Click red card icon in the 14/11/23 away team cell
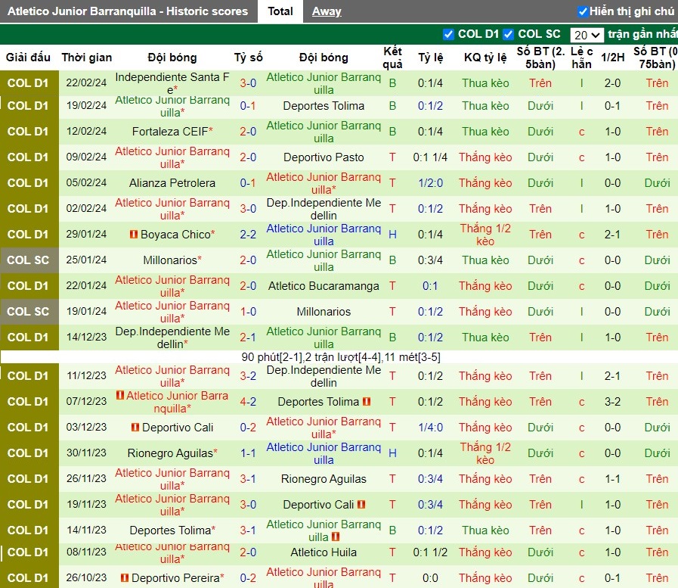678x588 pixels. pyautogui.click(x=336, y=537)
